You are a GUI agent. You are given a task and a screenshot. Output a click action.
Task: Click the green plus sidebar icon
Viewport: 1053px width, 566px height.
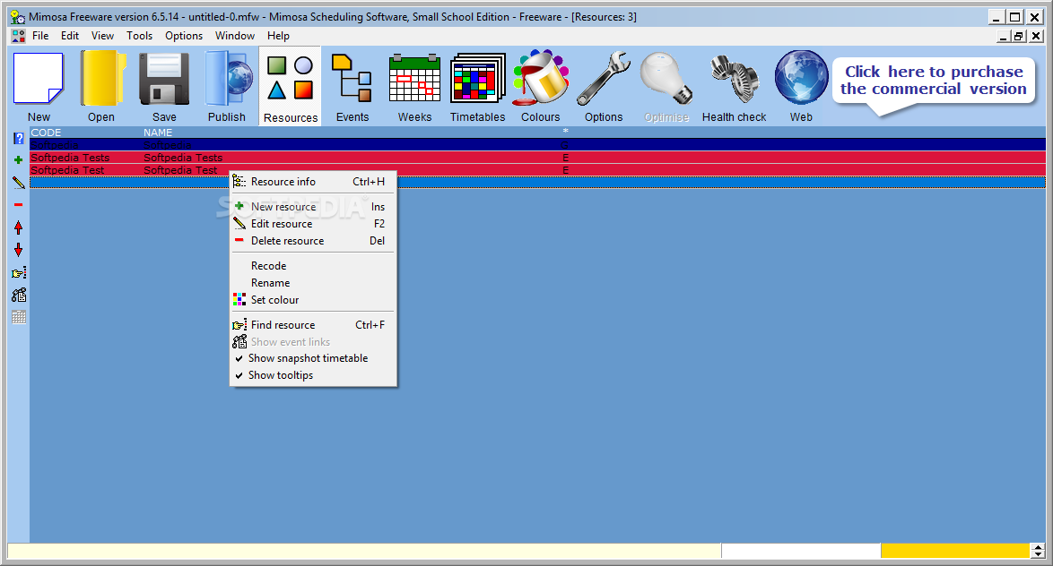coord(18,160)
